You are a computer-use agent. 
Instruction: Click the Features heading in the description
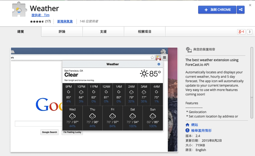click(192, 103)
